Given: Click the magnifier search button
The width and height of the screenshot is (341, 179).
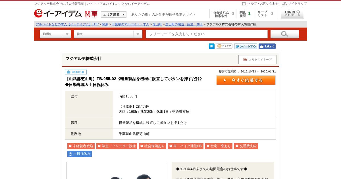Looking at the screenshot, I should pyautogui.click(x=285, y=34).
